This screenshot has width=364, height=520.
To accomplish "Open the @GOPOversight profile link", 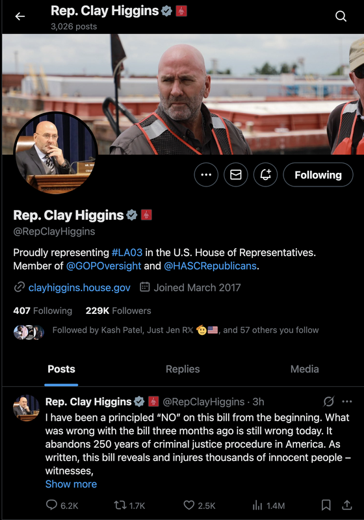I will coord(103,266).
